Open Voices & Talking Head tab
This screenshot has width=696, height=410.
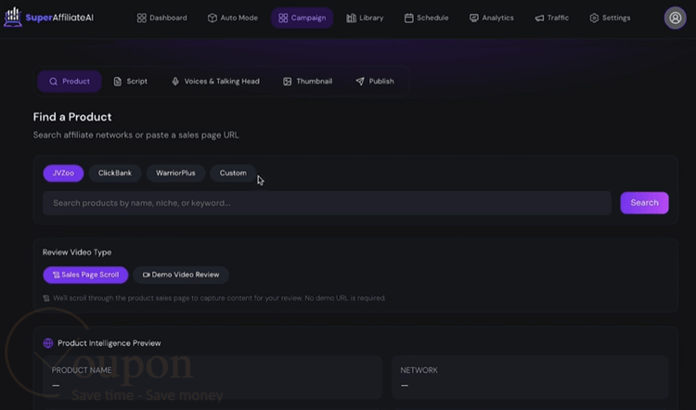215,82
